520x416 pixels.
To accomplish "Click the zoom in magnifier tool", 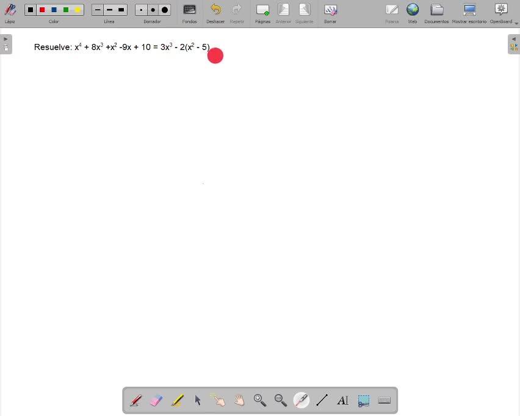I will 260,400.
